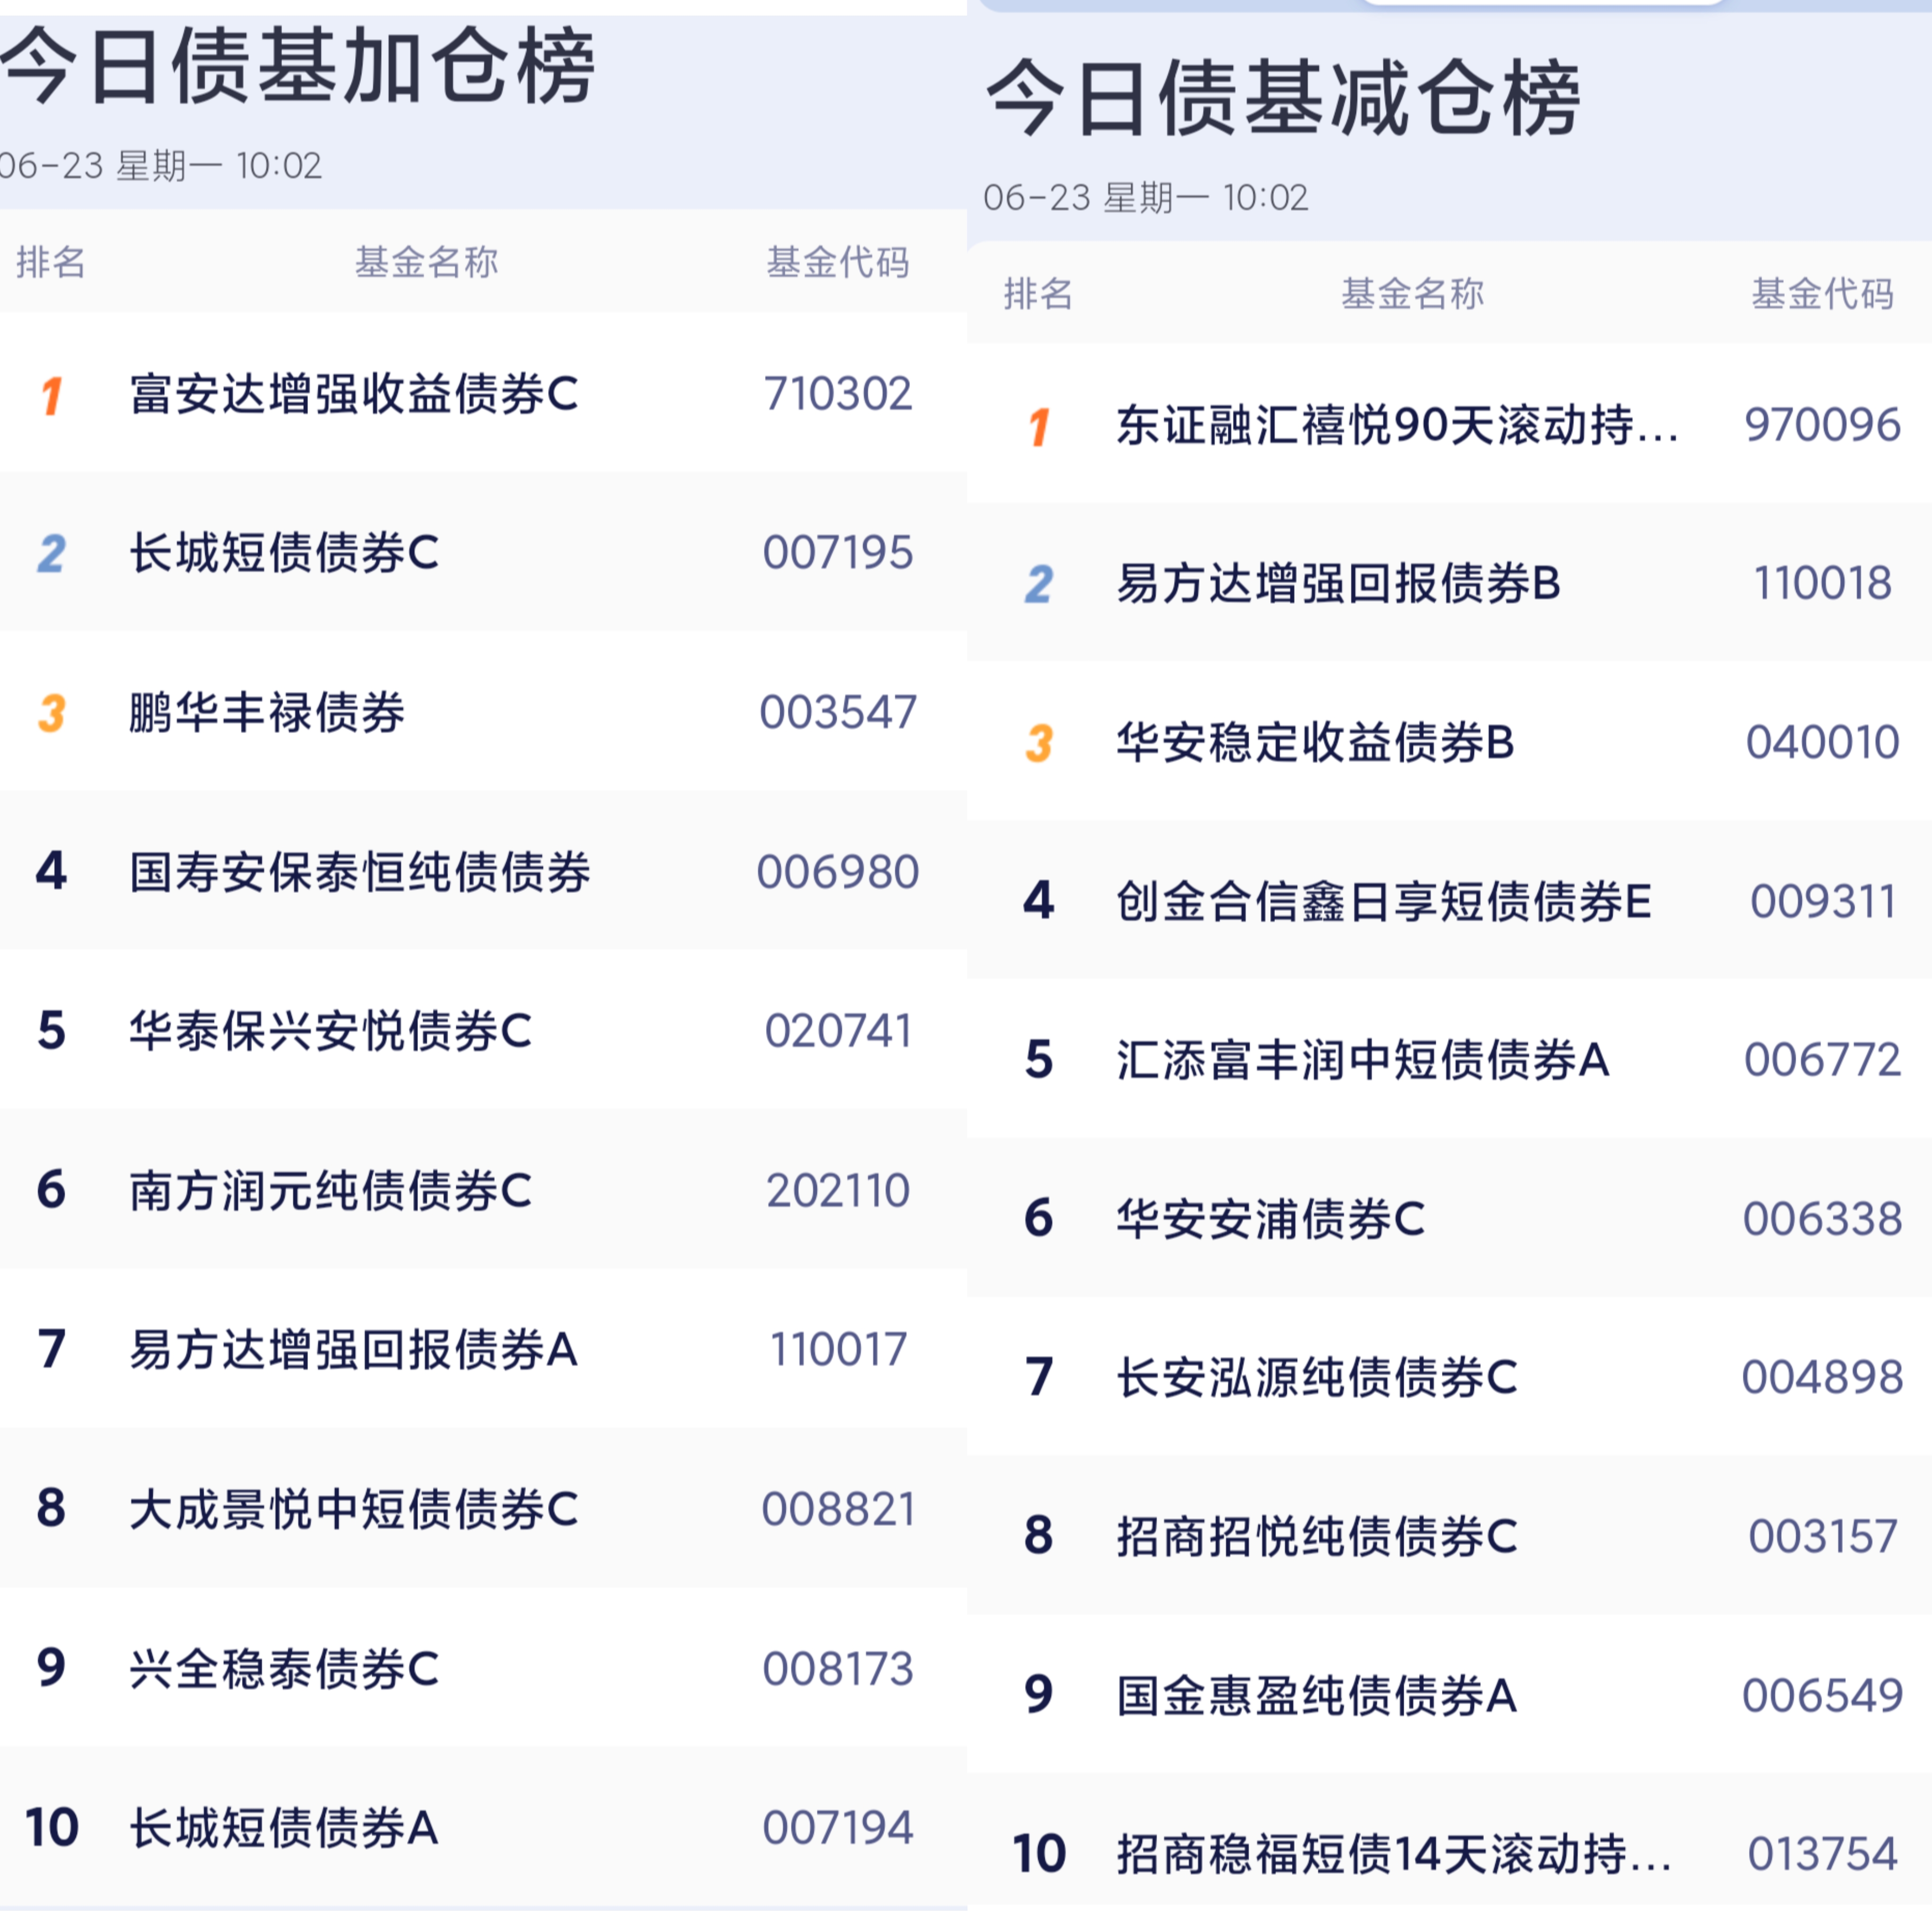Click the blue rank 2 badge in 加仓榜
1932x1932 pixels.
pos(52,553)
